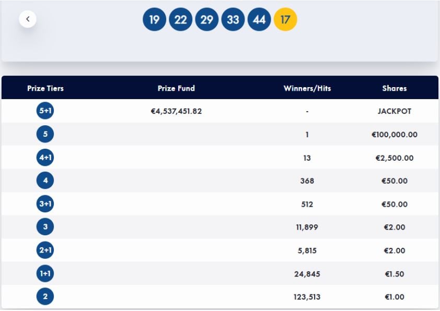Click the 3+1 prize tier badge

tap(45, 204)
